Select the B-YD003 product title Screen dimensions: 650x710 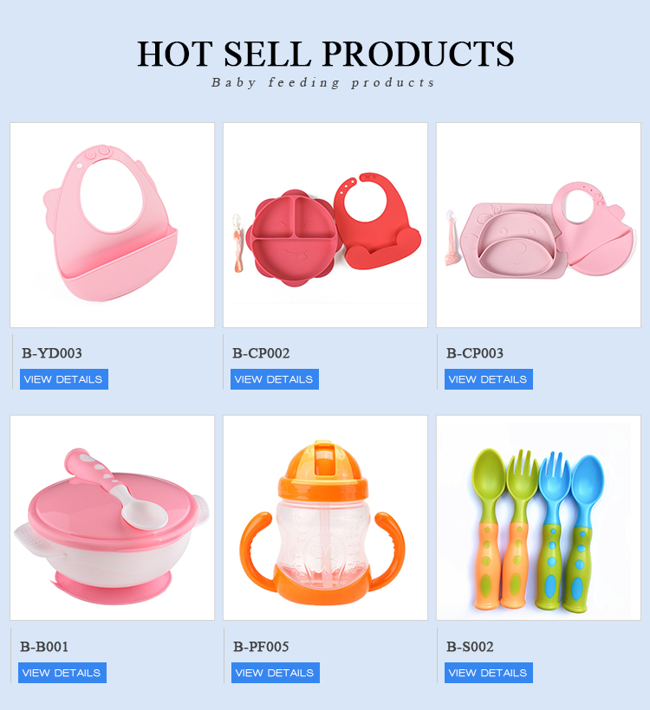tap(52, 353)
